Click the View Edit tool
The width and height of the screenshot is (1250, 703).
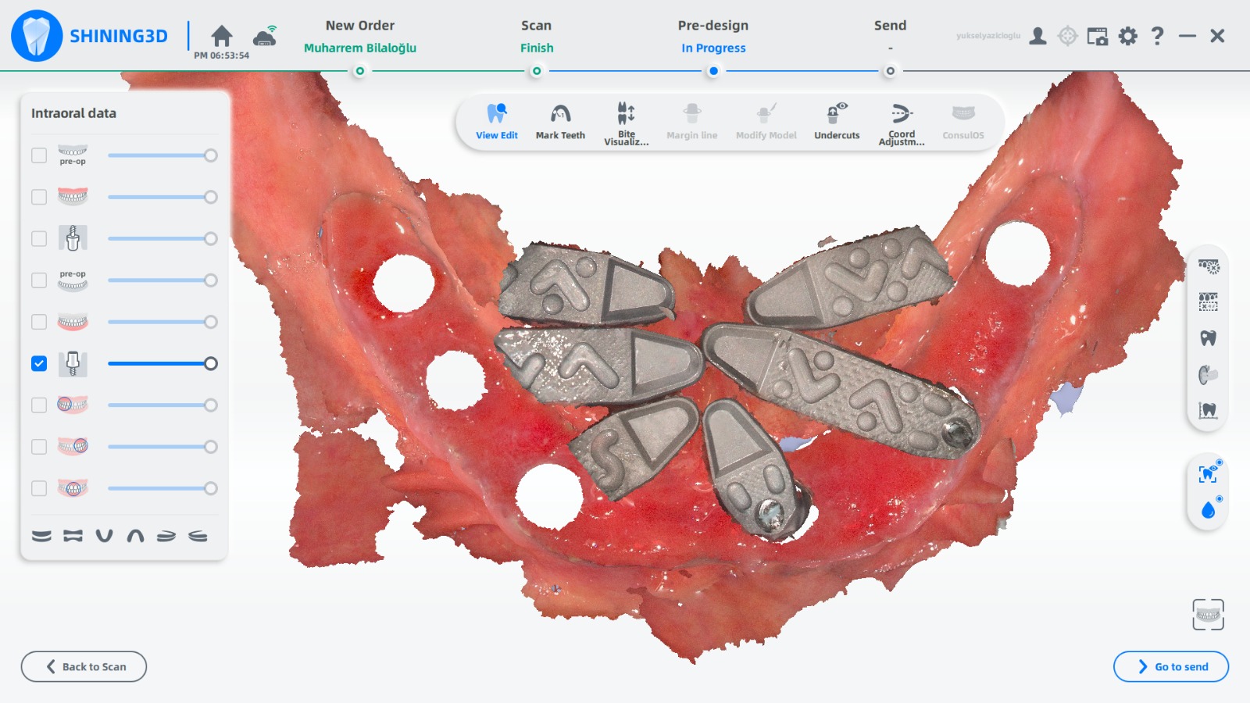[497, 122]
